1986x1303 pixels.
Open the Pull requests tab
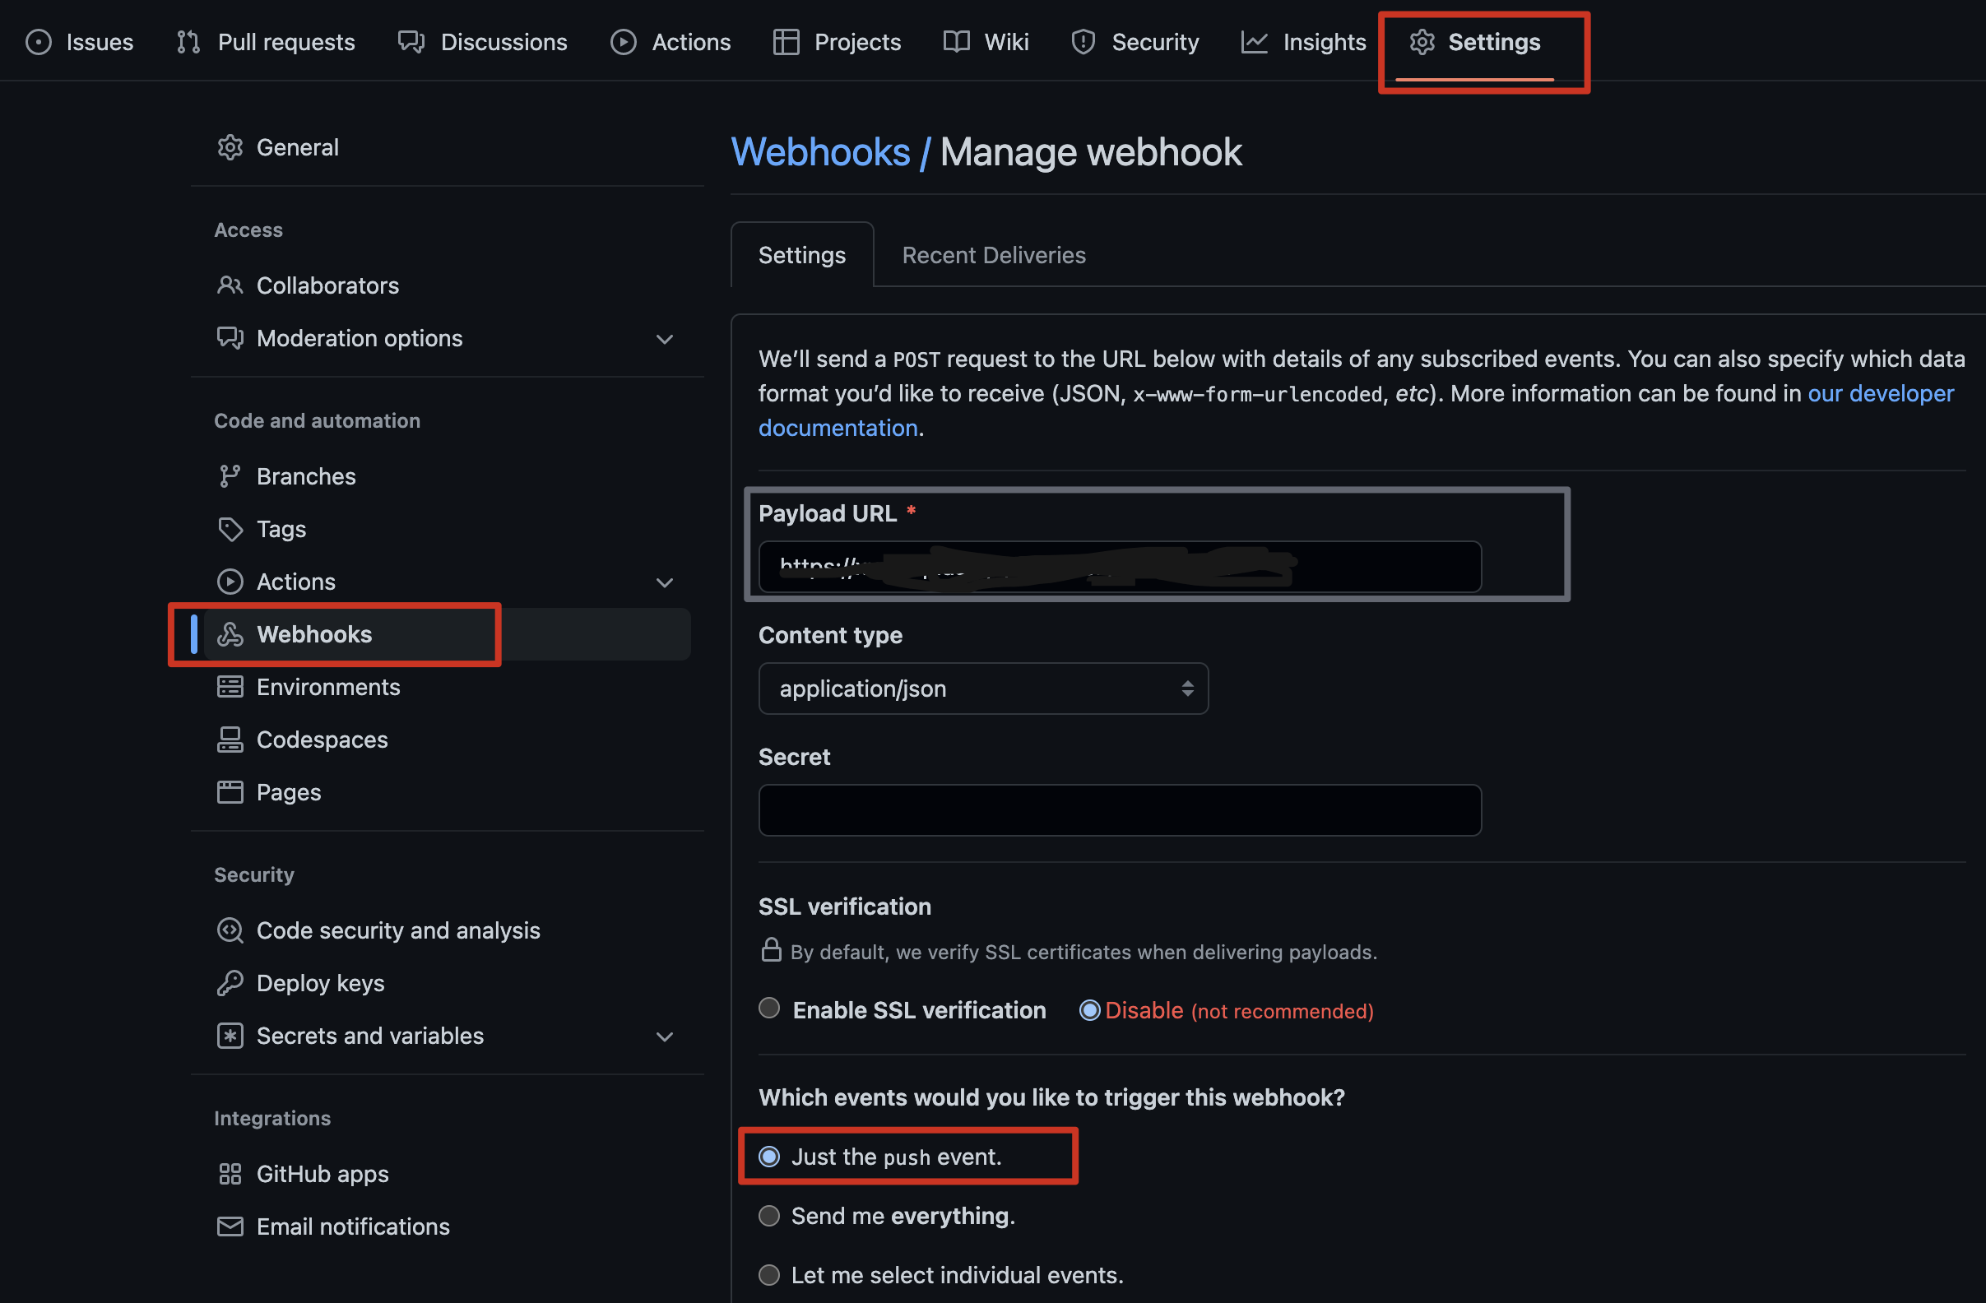click(x=267, y=42)
